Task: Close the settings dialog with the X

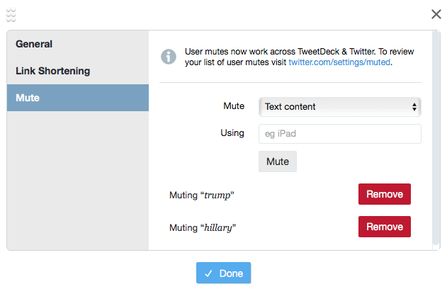Action: tap(436, 14)
